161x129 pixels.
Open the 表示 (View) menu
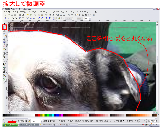pyautogui.click(x=23, y=11)
